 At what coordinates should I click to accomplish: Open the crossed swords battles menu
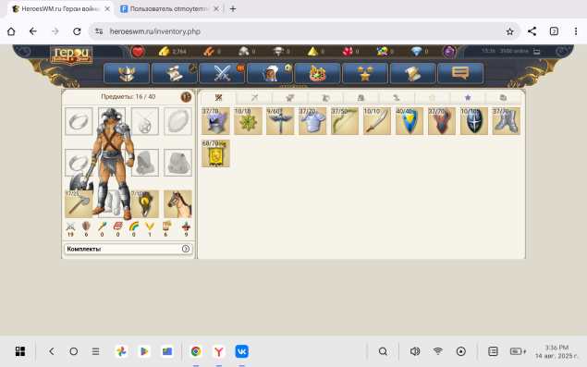pyautogui.click(x=222, y=73)
